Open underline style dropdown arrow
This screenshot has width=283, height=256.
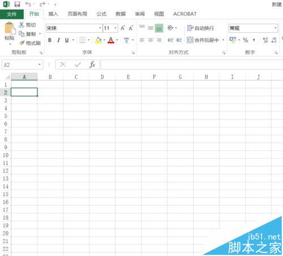pos(73,40)
